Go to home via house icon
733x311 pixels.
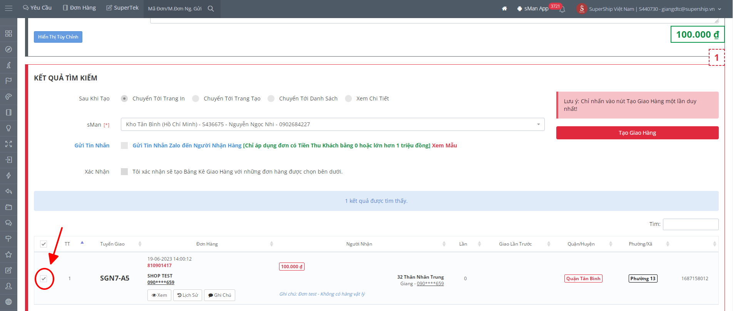click(x=504, y=8)
